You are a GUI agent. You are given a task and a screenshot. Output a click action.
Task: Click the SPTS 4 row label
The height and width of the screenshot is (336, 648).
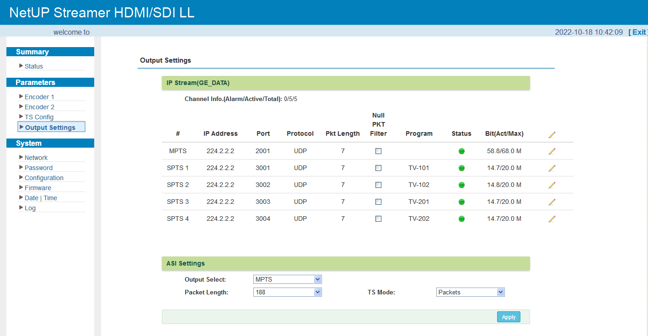click(x=178, y=219)
